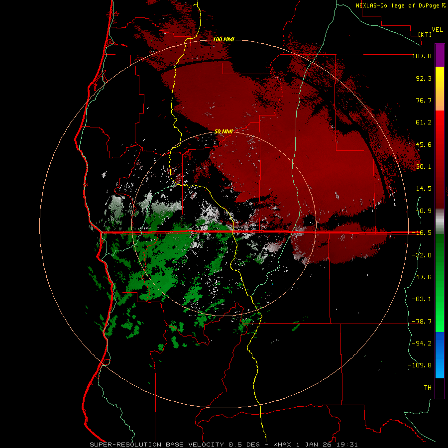
Task: Click the -47.6 scale value
Action: [422, 277]
